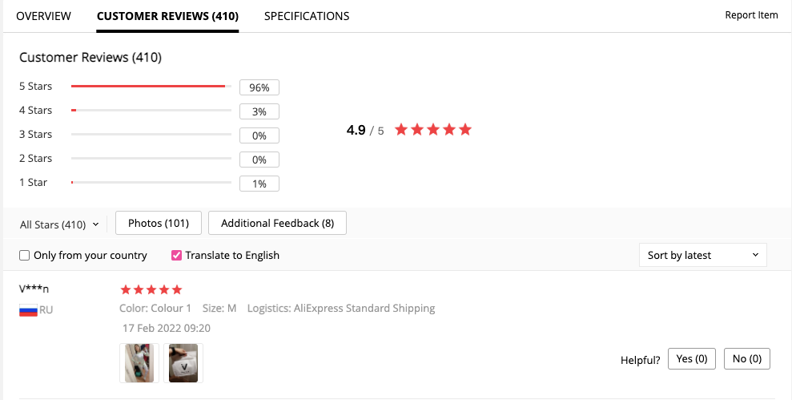Click the overall rating stars beside 4.9

click(x=432, y=130)
